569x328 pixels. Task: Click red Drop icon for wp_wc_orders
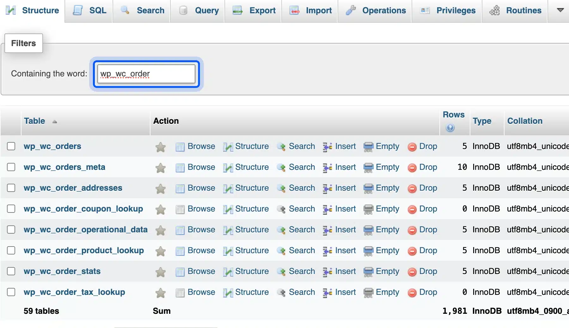click(x=412, y=147)
